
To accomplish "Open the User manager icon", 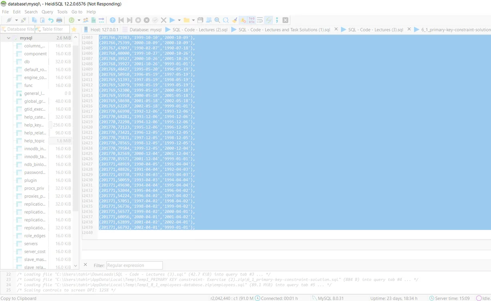I will pyautogui.click(x=86, y=20).
